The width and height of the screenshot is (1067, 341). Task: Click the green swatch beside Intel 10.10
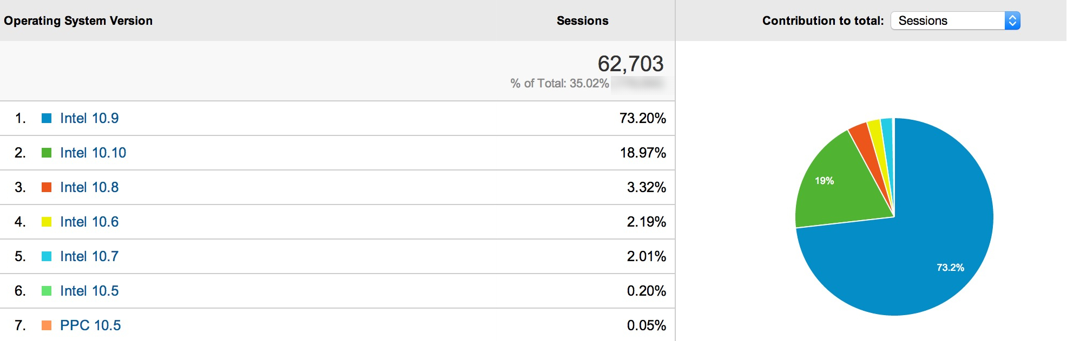[x=47, y=153]
